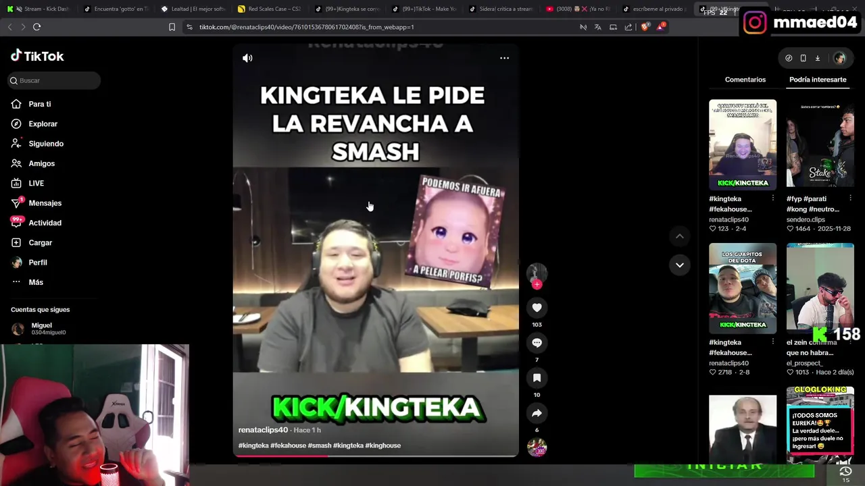Viewport: 865px width, 486px height.
Task: Click the translate page icon
Action: (x=597, y=27)
